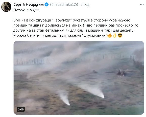Click the 0:46 video duration badge
This screenshot has height=117, width=146.
click(x=21, y=109)
